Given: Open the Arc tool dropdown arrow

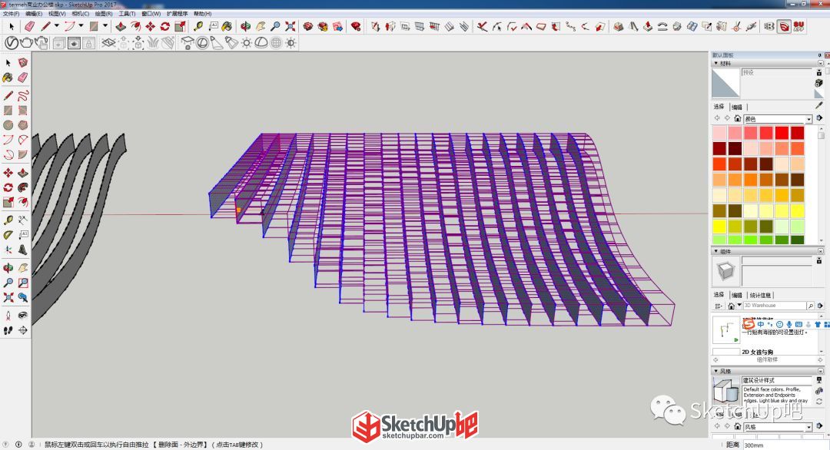Looking at the screenshot, I should (x=81, y=25).
